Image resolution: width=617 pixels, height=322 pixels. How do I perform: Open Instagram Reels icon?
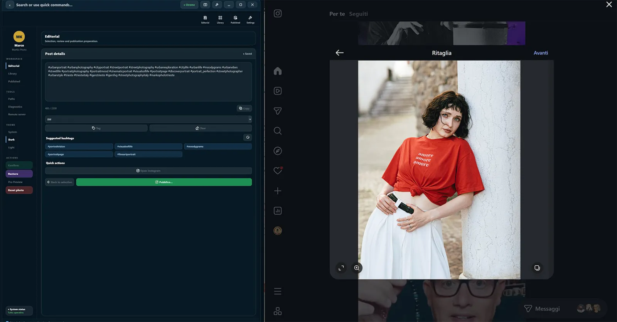point(278,91)
